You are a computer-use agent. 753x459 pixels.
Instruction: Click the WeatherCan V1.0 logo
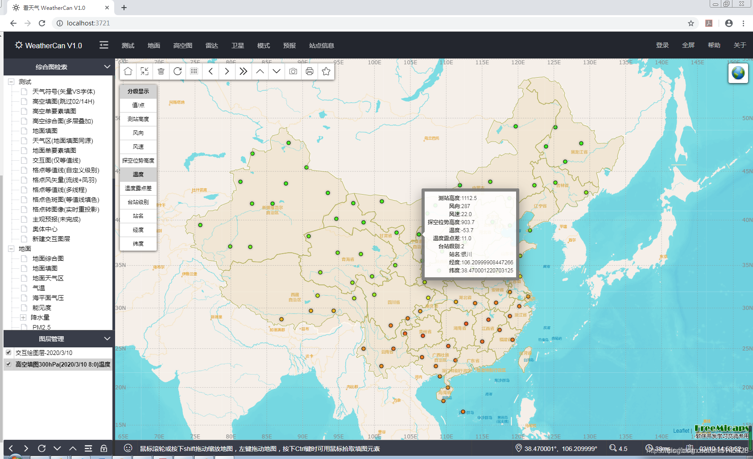pyautogui.click(x=48, y=46)
